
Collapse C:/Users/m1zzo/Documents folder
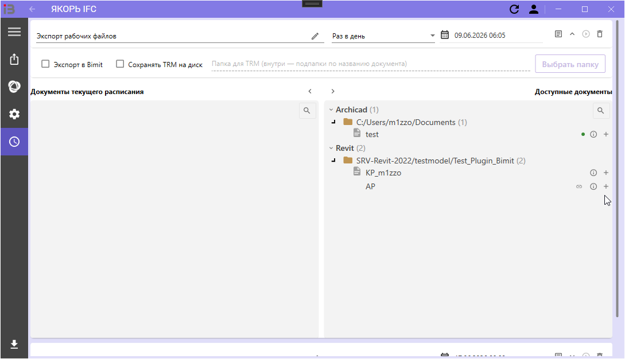[333, 122]
